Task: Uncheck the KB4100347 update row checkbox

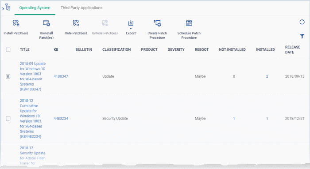Action: (x=8, y=76)
